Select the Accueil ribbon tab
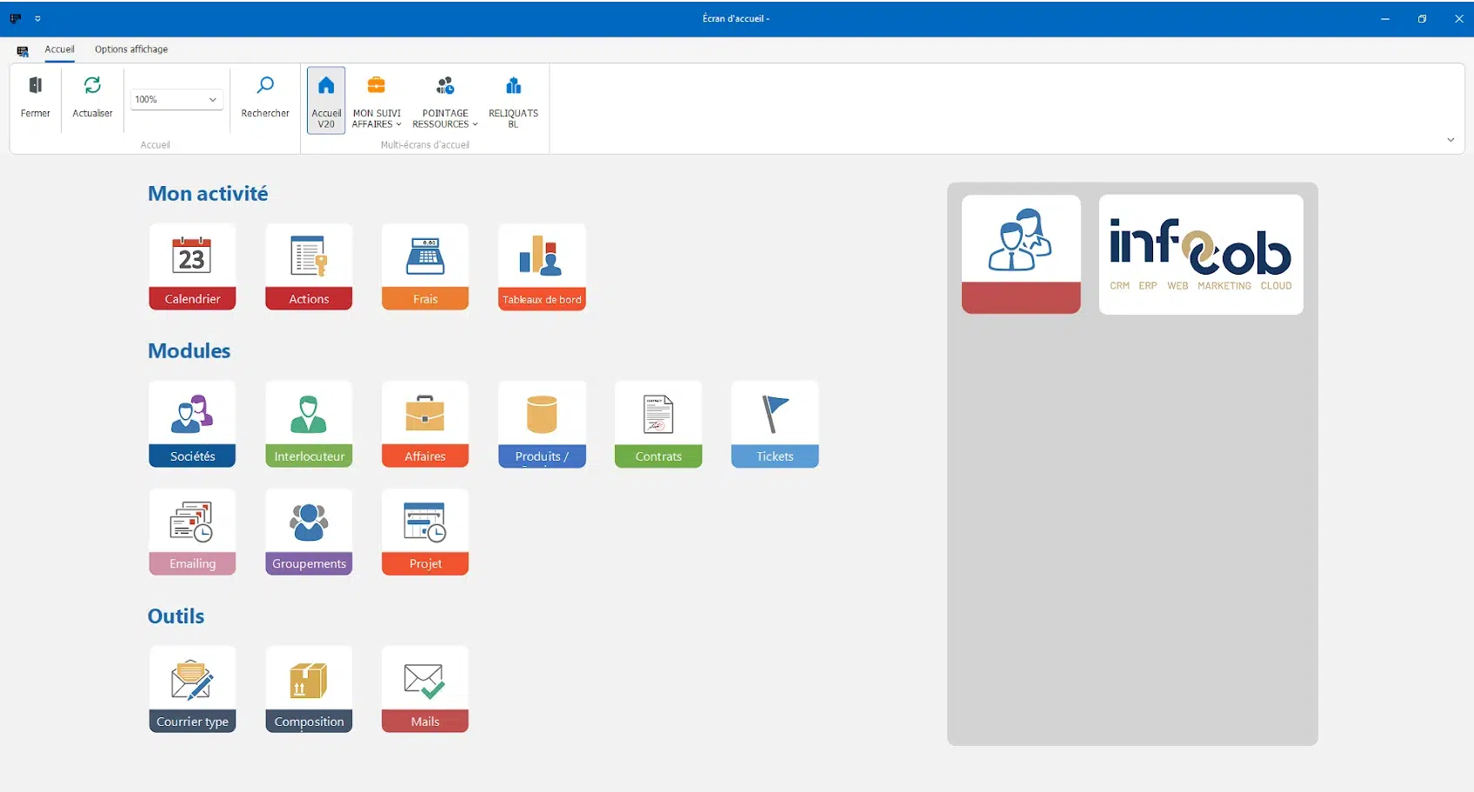The height and width of the screenshot is (792, 1474). 60,50
